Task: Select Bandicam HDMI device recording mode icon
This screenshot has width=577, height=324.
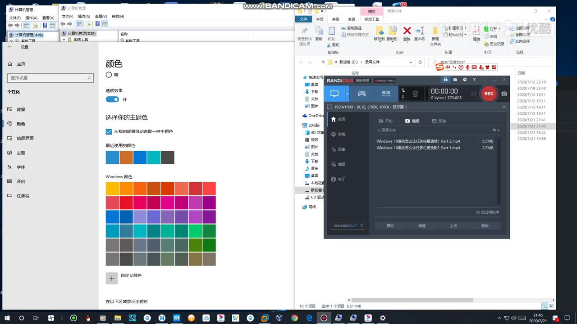Action: (386, 94)
